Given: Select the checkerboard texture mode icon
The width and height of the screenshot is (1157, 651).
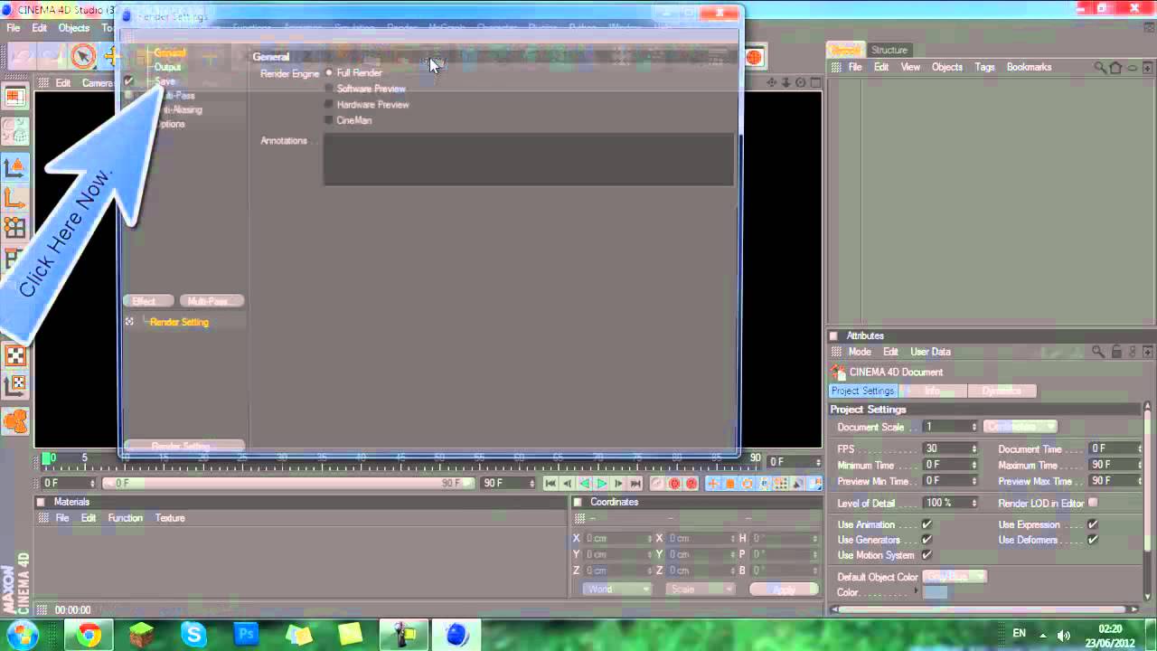Looking at the screenshot, I should pos(15,354).
